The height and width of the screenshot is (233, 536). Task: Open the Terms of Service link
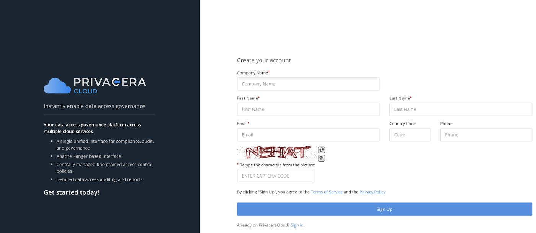pyautogui.click(x=326, y=192)
